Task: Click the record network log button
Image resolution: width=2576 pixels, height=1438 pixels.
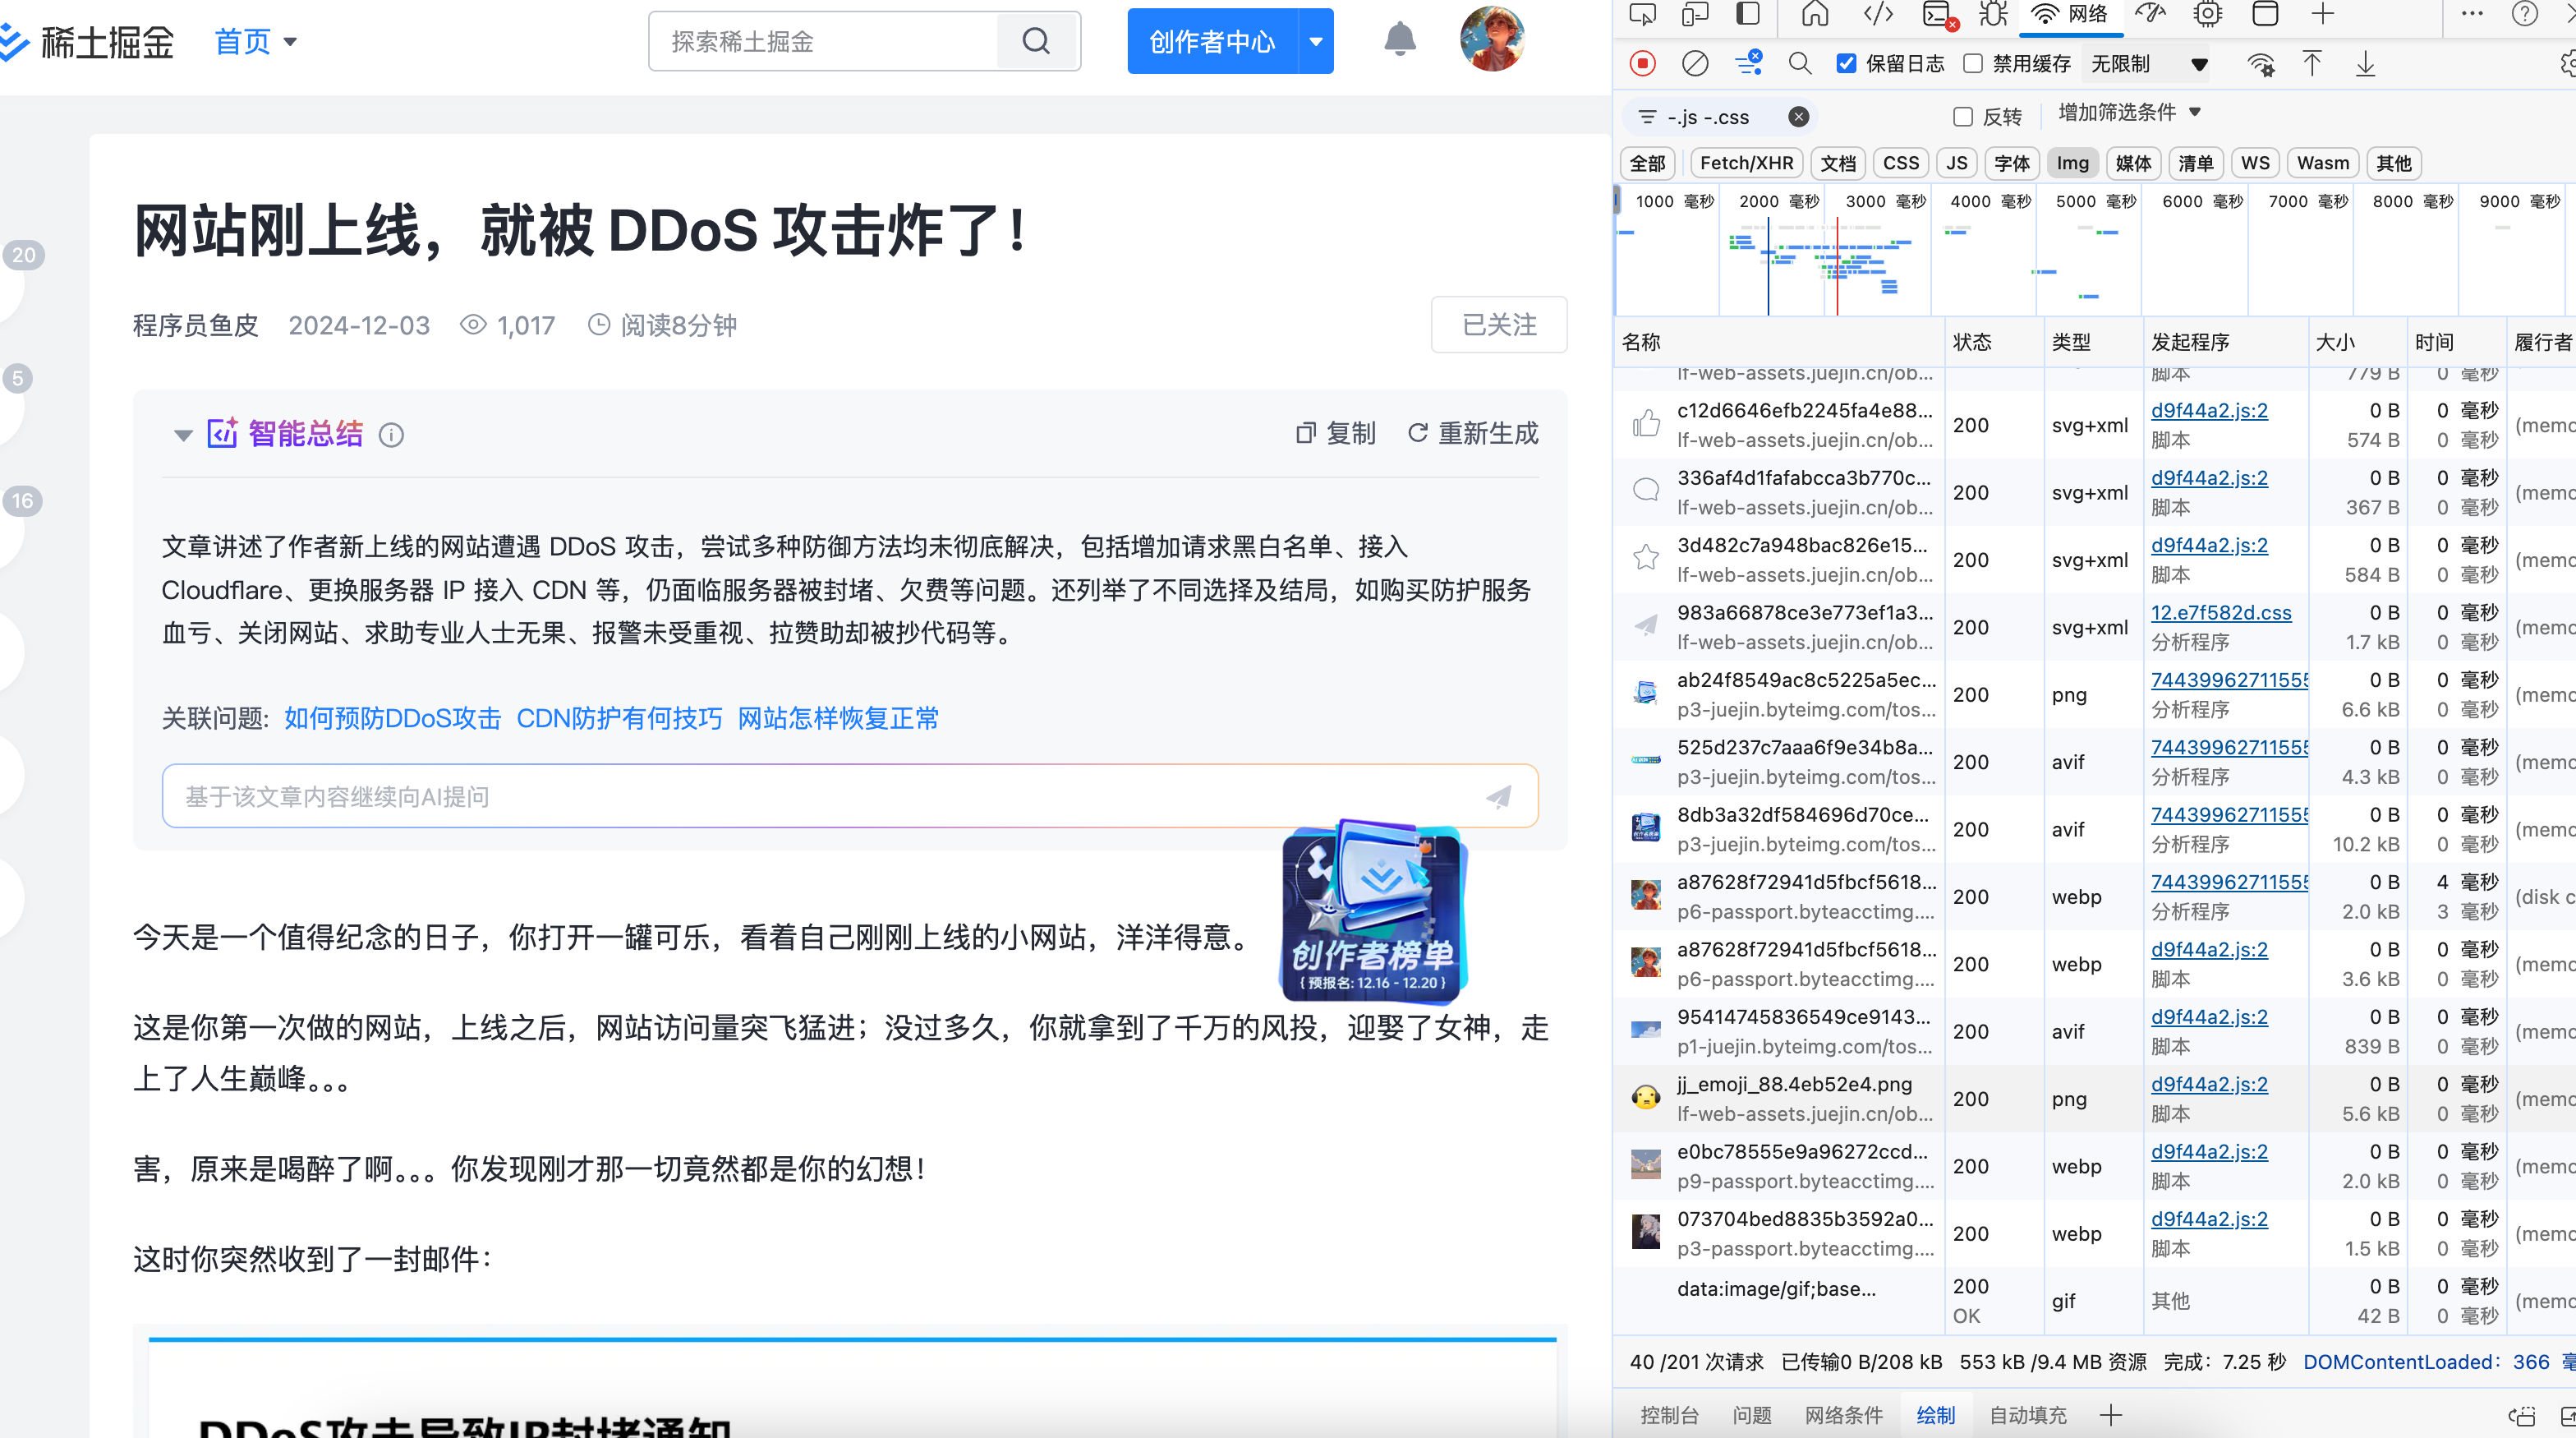Action: 1642,64
